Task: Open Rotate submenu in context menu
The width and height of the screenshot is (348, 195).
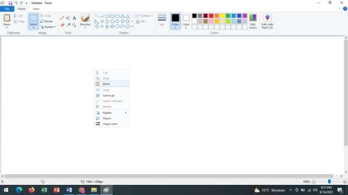Action: 111,113
